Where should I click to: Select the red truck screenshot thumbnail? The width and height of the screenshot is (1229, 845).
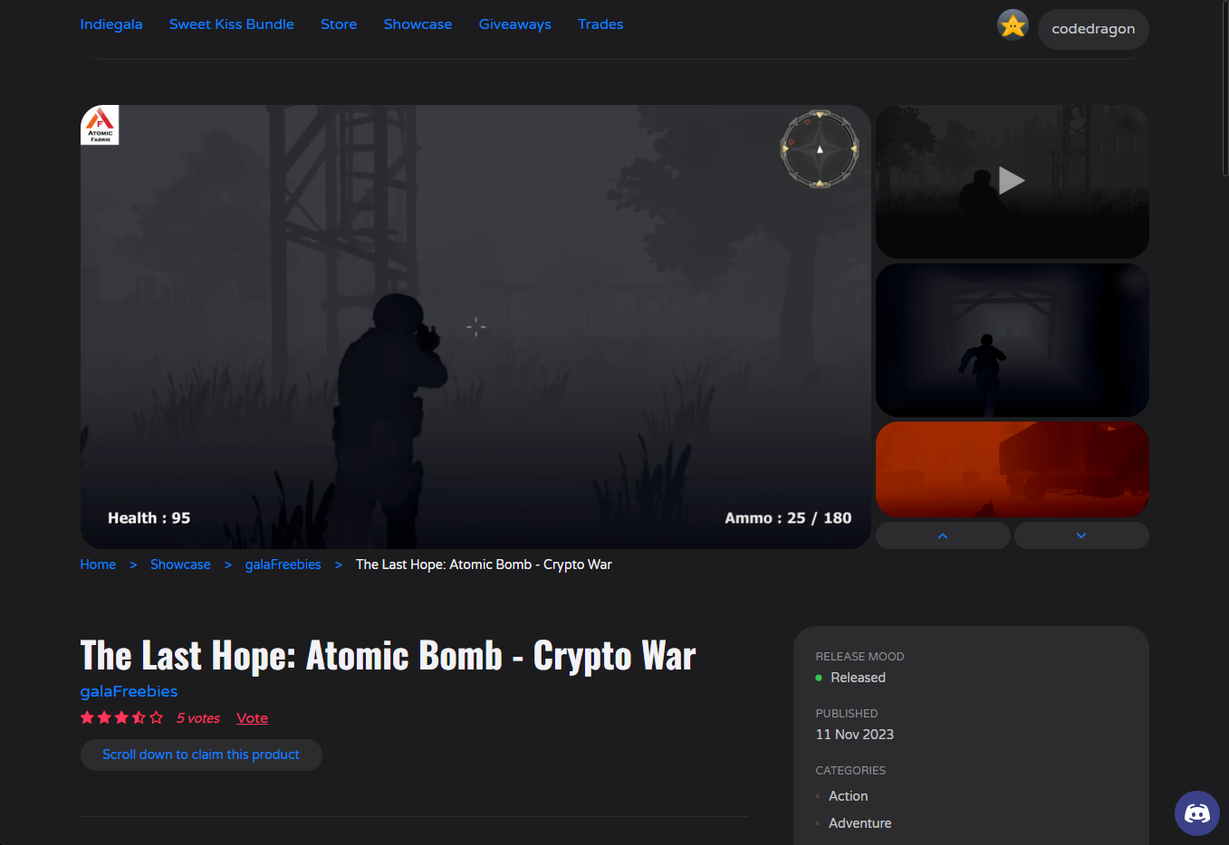[1012, 469]
